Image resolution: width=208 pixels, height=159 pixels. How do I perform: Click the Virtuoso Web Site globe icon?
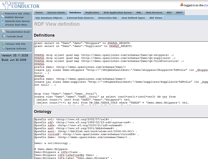tap(4, 44)
